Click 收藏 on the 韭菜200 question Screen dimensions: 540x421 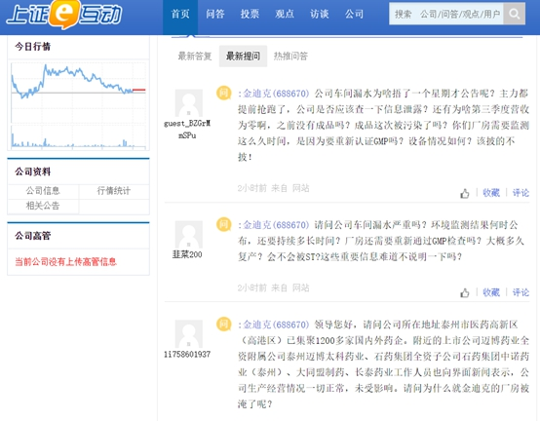[491, 292]
